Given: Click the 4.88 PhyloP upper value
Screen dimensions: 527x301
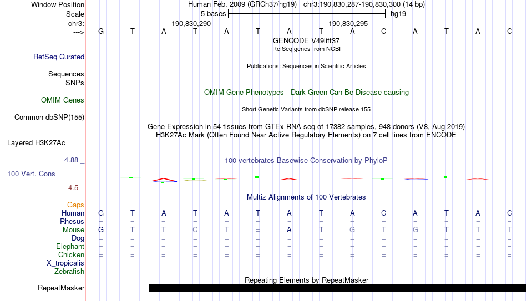Looking at the screenshot, I should tap(71, 160).
